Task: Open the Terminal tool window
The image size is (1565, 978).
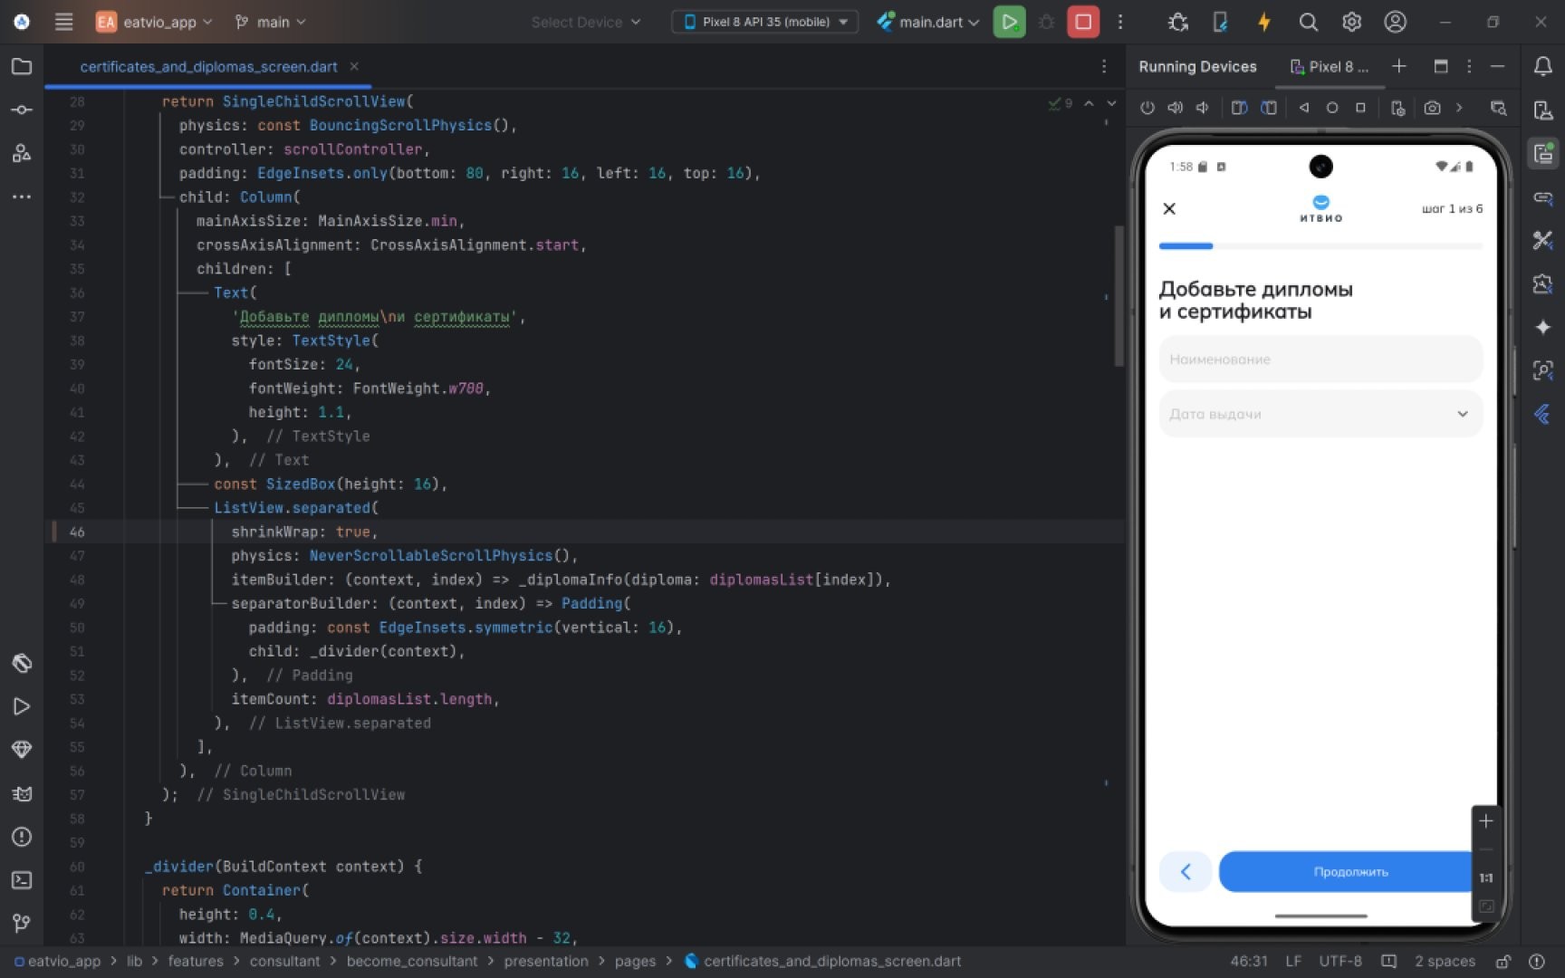Action: [x=22, y=880]
